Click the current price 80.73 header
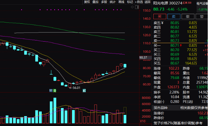The width and height of the screenshot is (208, 126). (159, 9)
